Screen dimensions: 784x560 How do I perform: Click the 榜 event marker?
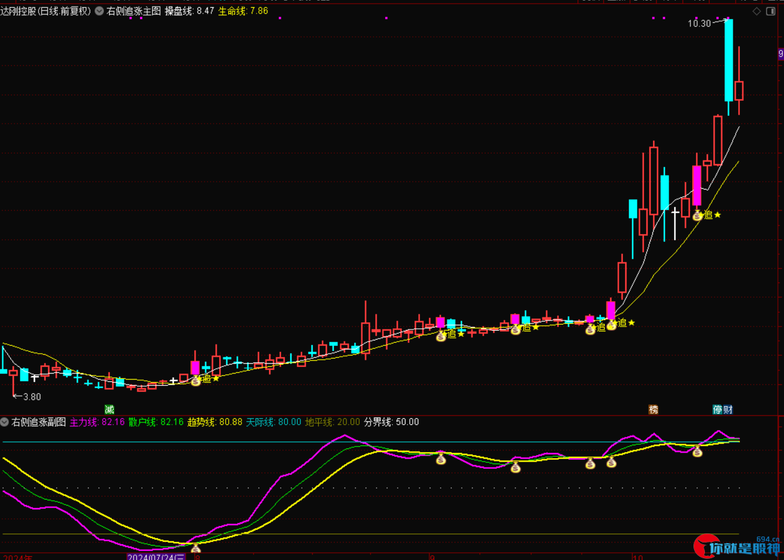654,410
